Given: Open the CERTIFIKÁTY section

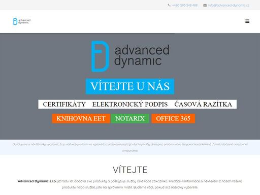Looking at the screenshot, I should coord(64,104).
